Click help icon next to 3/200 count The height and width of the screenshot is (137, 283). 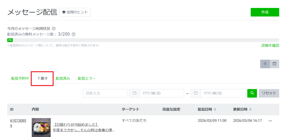click(x=74, y=34)
